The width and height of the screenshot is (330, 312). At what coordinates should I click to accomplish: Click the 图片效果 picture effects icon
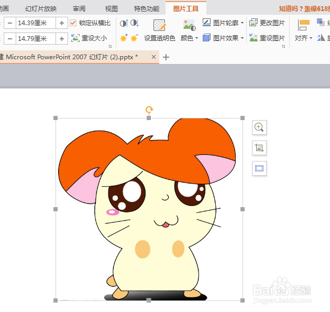coord(206,38)
